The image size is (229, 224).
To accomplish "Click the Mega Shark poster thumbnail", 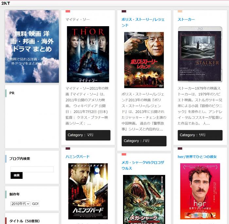I will pos(144,199).
